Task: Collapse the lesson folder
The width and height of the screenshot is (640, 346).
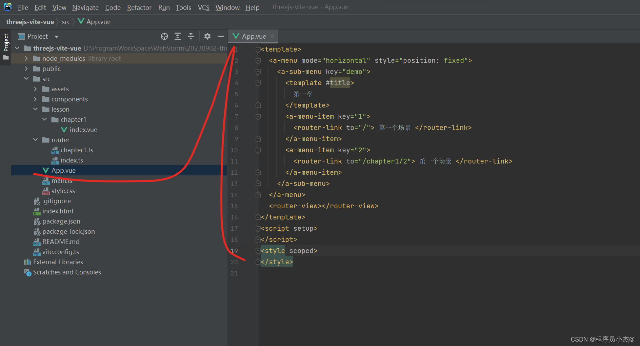Action: point(35,109)
